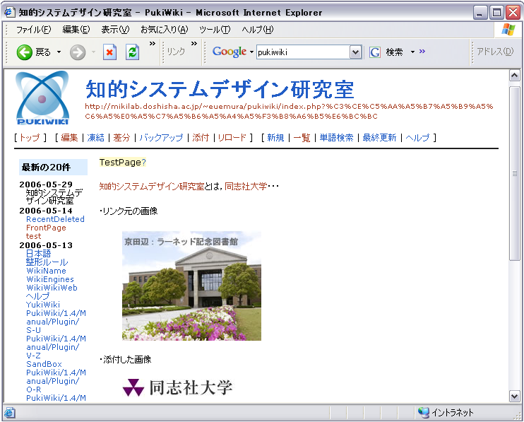524x422 pixels.
Task: Click in the Google search field containing pukiwiki
Action: pos(304,52)
